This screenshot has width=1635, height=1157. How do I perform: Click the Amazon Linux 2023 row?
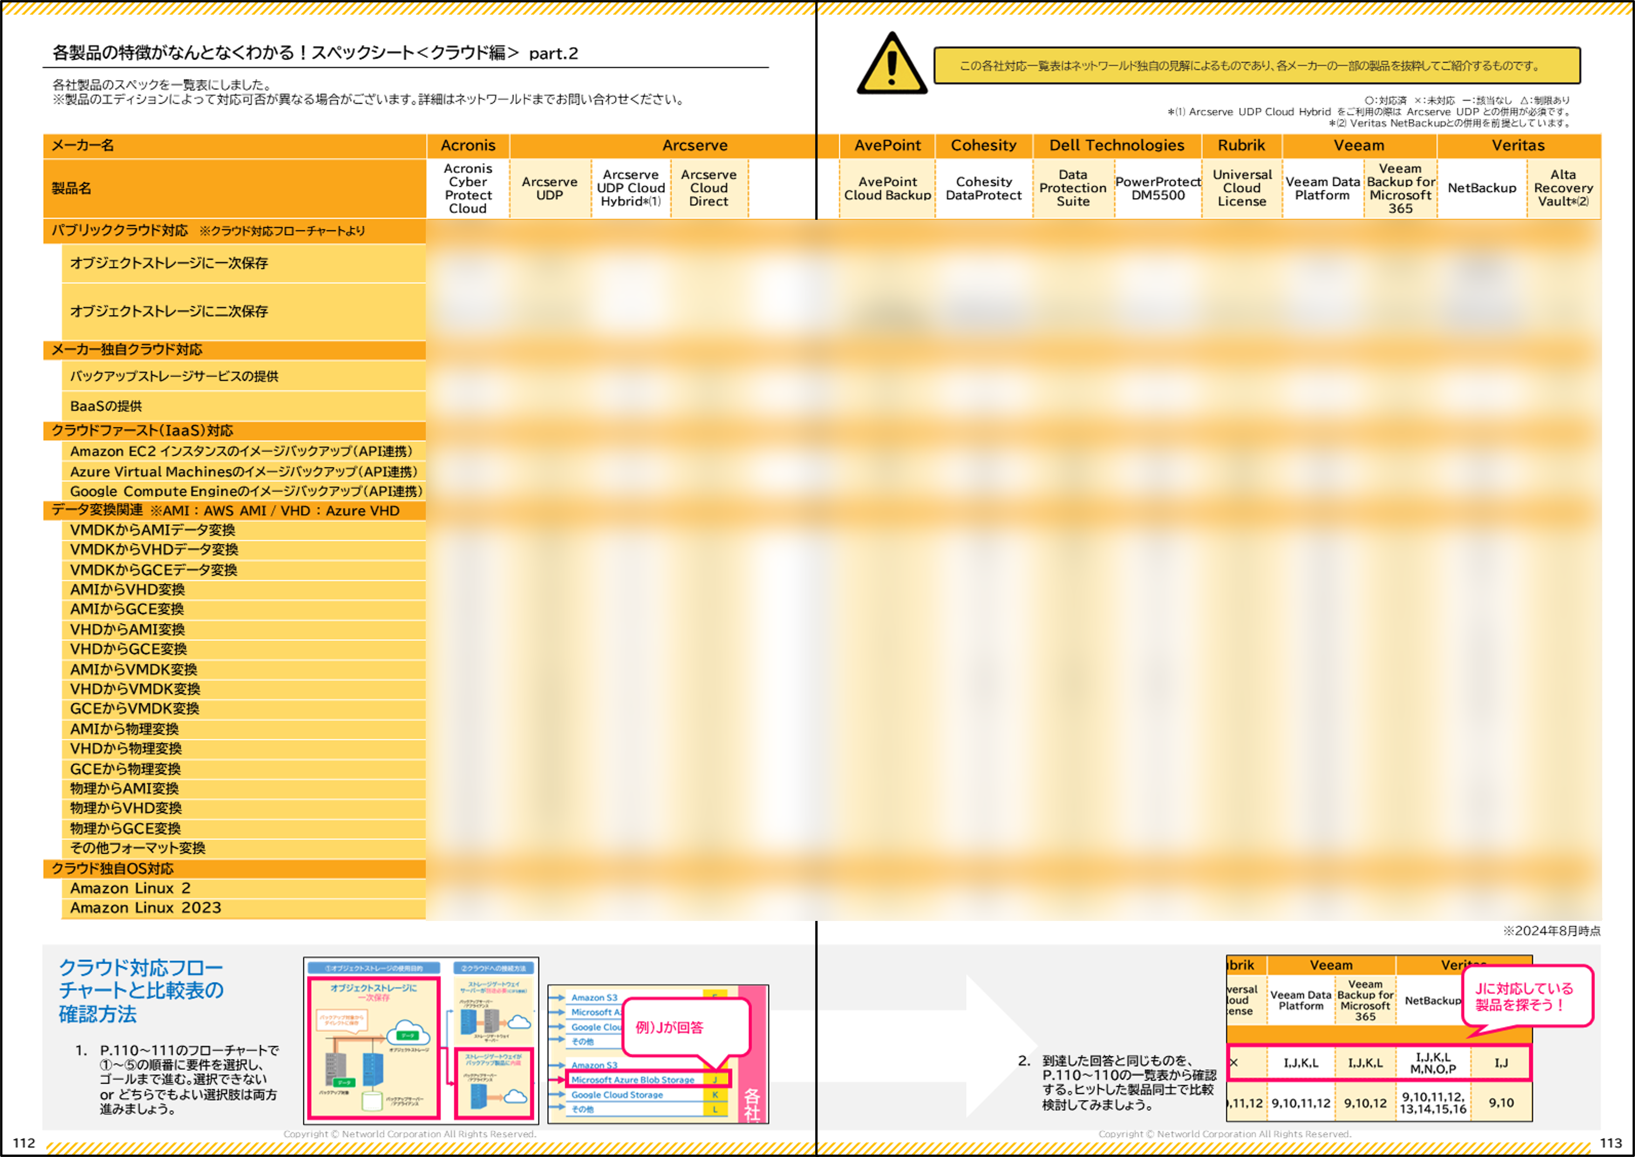(244, 908)
